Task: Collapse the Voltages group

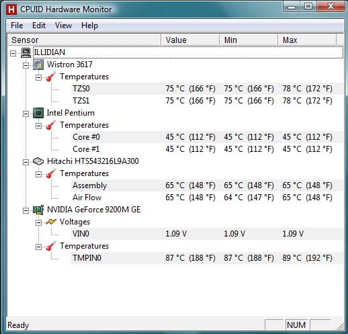Action: coord(38,222)
